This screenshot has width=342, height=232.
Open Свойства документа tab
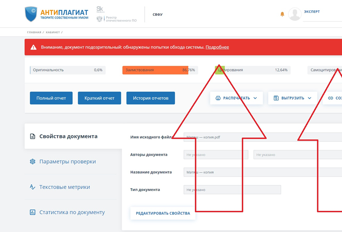(73, 136)
